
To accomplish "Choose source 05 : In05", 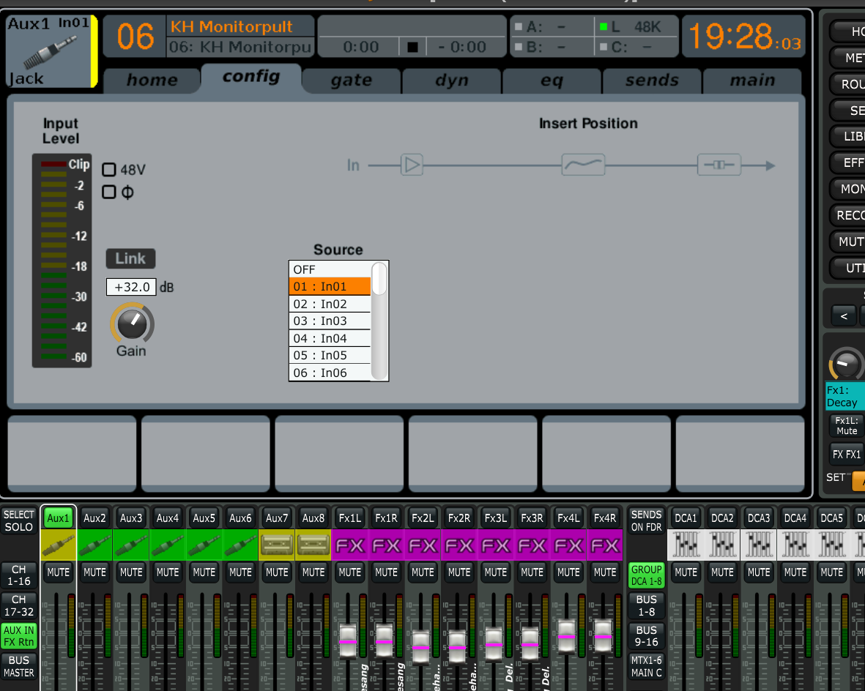I will tap(330, 355).
